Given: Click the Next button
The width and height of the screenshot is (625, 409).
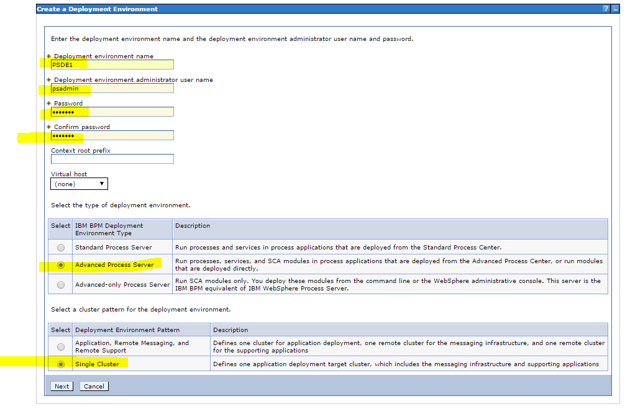Looking at the screenshot, I should pos(62,386).
